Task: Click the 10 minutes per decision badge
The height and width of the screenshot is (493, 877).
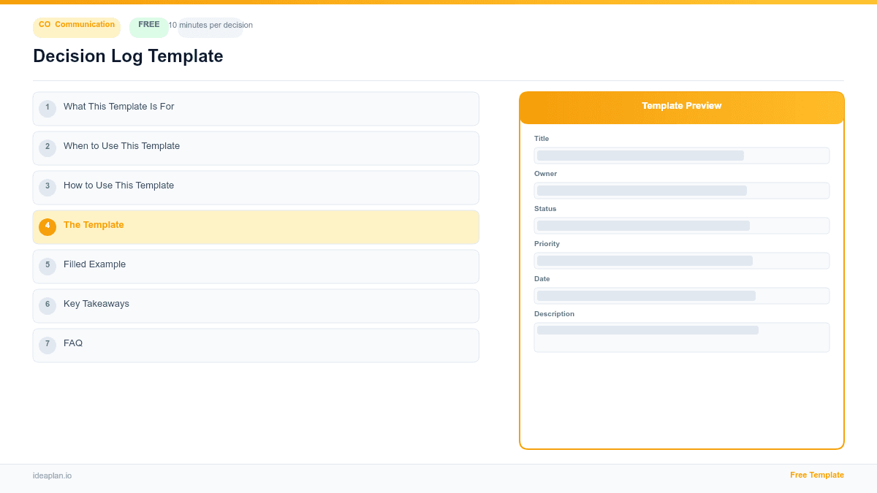Action: (x=210, y=25)
